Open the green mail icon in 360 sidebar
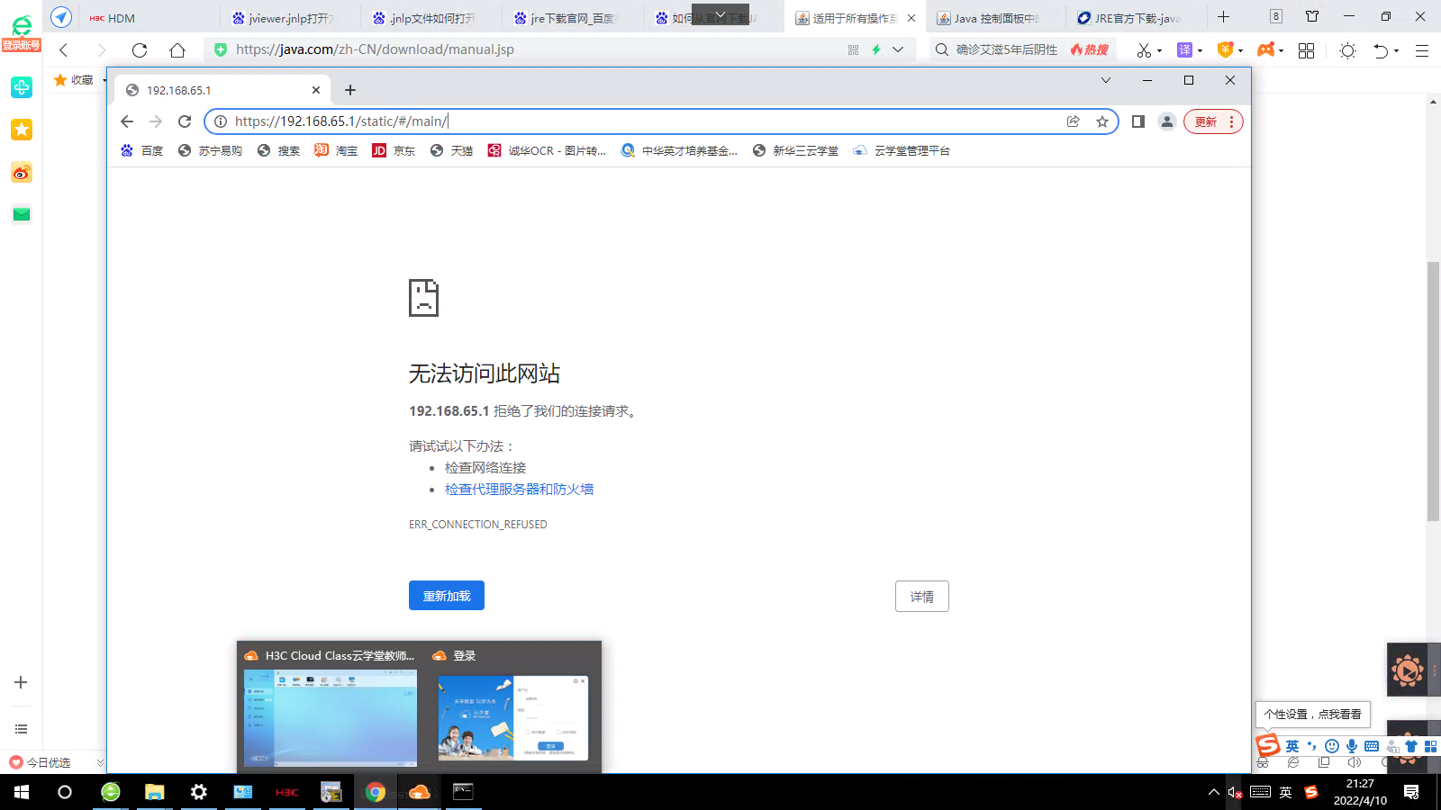 [22, 214]
